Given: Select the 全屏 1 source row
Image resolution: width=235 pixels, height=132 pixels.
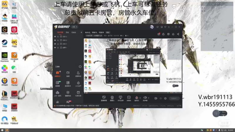Looking at the screenshot, I should pyautogui.click(x=68, y=48).
